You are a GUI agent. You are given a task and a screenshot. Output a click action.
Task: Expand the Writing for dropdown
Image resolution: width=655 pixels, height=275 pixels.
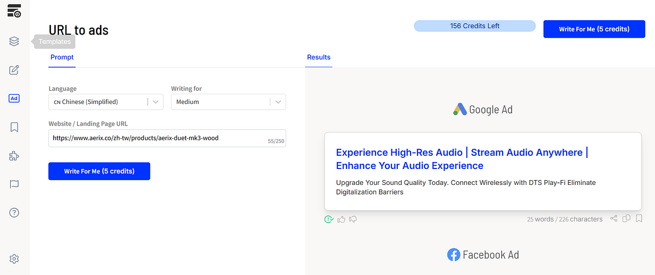[x=278, y=102]
